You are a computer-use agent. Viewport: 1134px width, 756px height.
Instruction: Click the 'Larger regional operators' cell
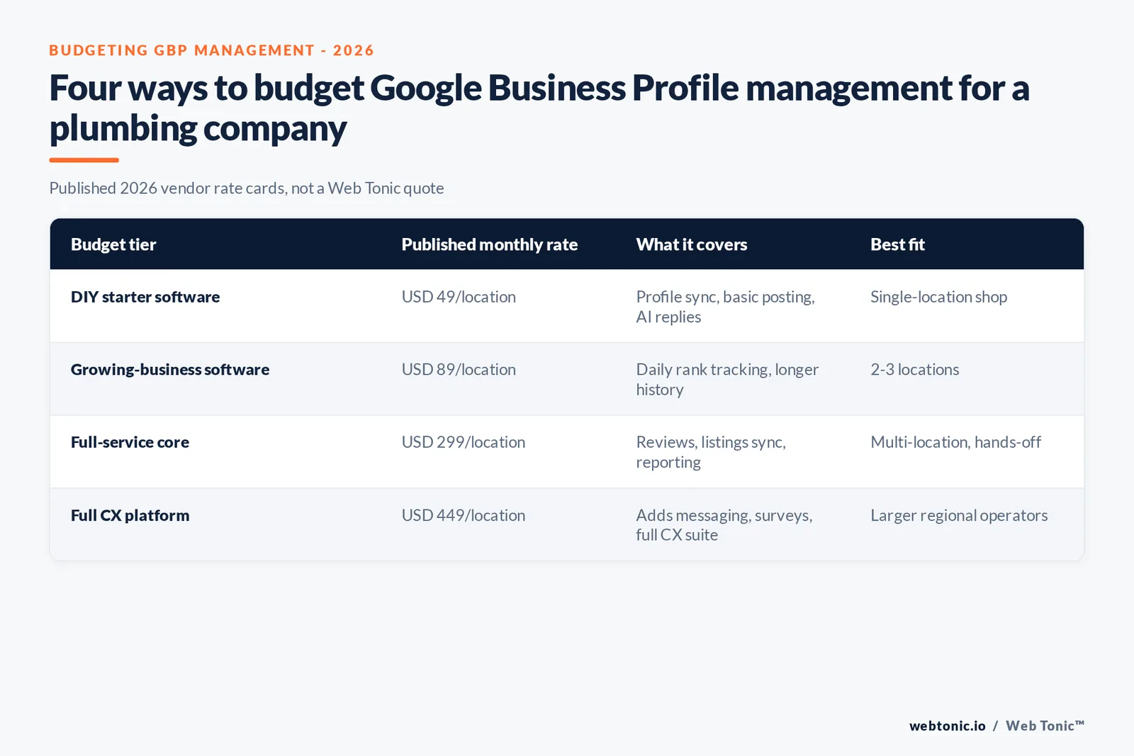point(959,515)
